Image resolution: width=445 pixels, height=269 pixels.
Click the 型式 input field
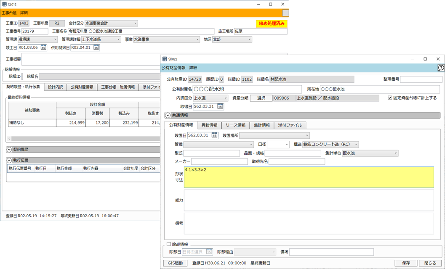(x=211, y=153)
